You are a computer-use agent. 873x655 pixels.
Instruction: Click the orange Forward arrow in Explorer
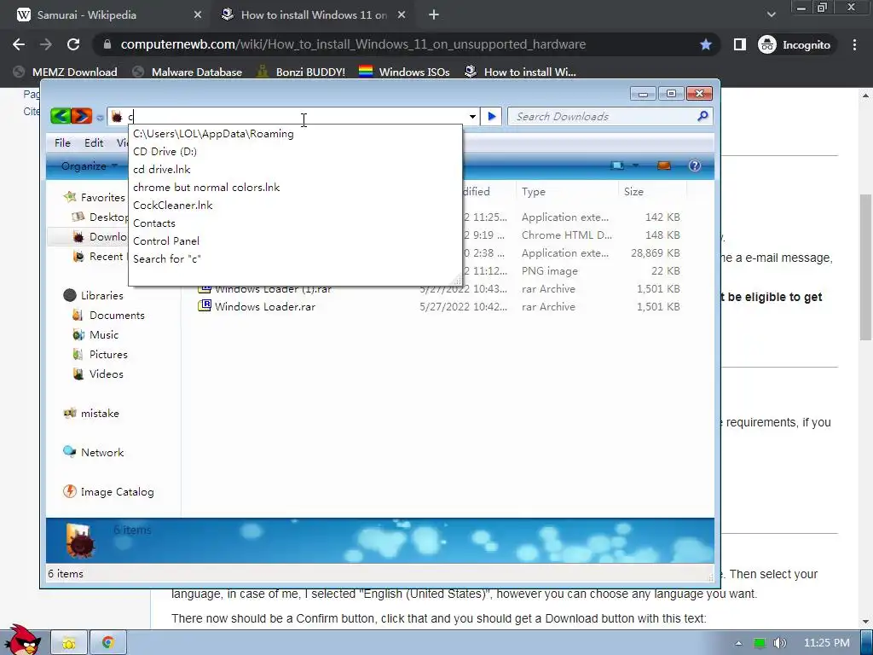tap(81, 116)
